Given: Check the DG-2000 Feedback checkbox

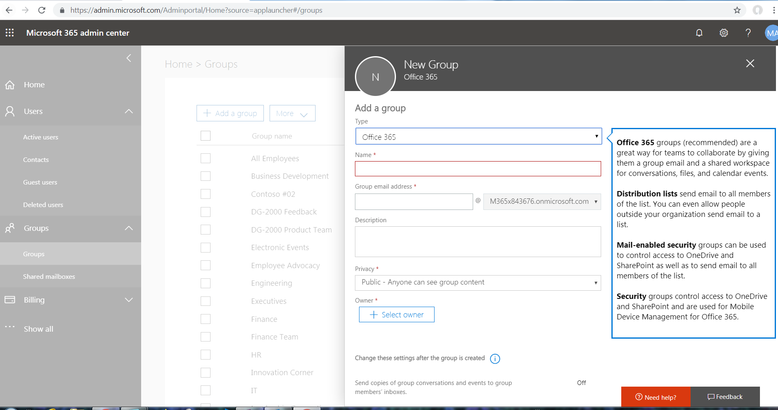Looking at the screenshot, I should click(x=206, y=212).
